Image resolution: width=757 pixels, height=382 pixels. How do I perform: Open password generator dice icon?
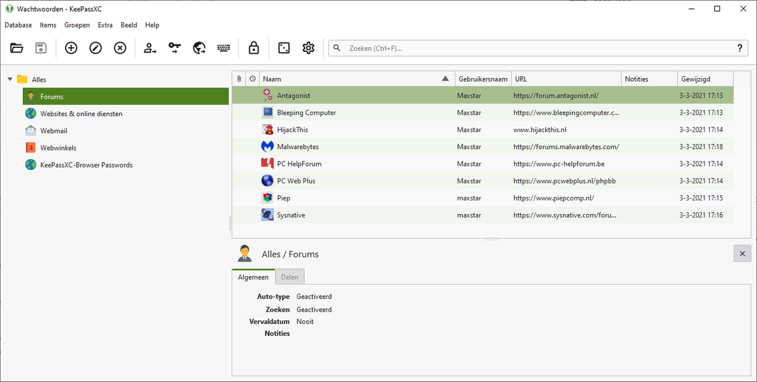pos(284,48)
